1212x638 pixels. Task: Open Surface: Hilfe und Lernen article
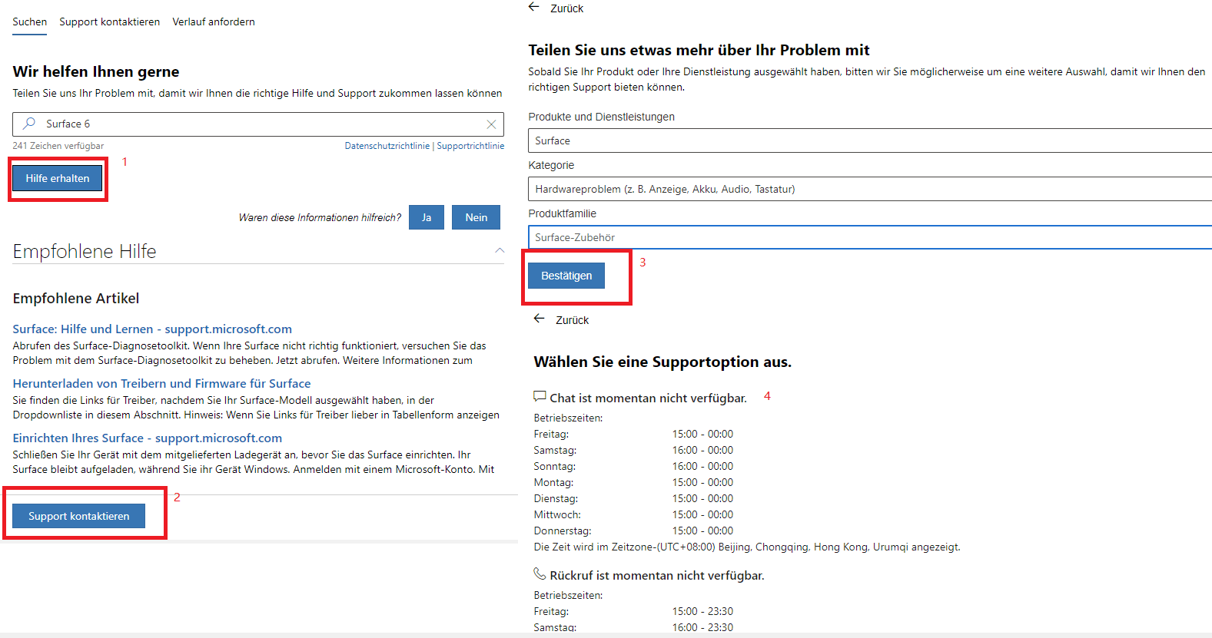coord(152,329)
